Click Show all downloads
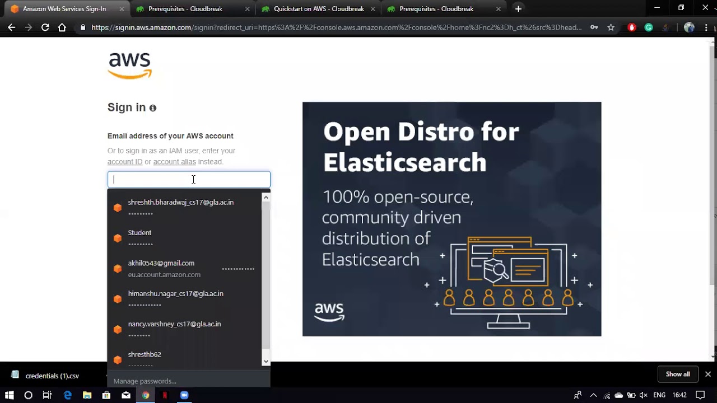The image size is (717, 403). point(678,374)
